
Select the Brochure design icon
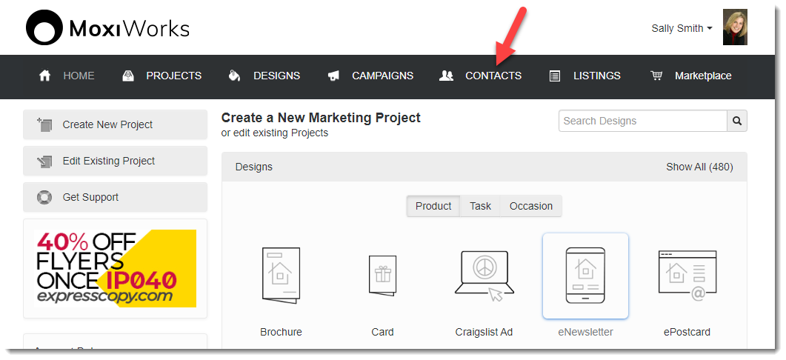(281, 276)
